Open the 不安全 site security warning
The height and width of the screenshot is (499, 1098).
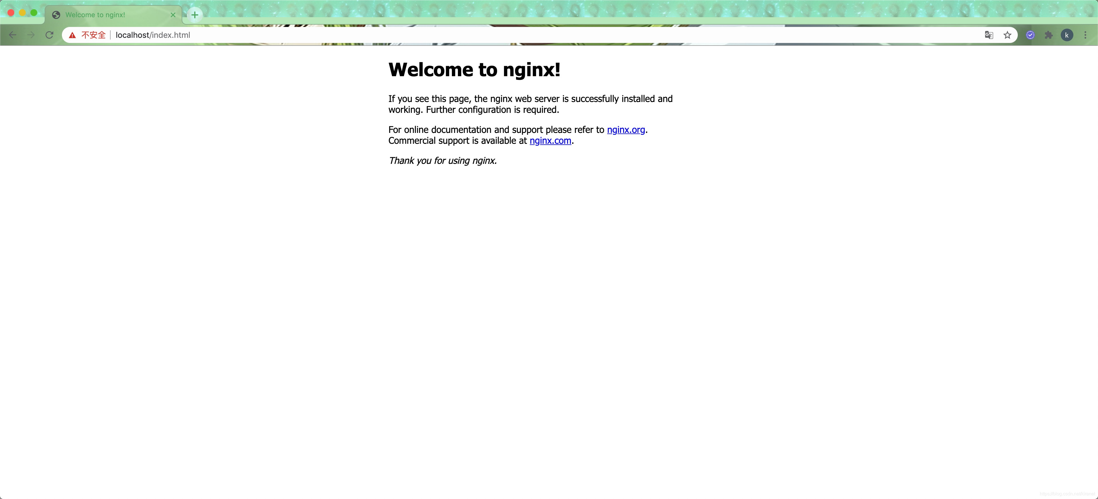click(87, 35)
